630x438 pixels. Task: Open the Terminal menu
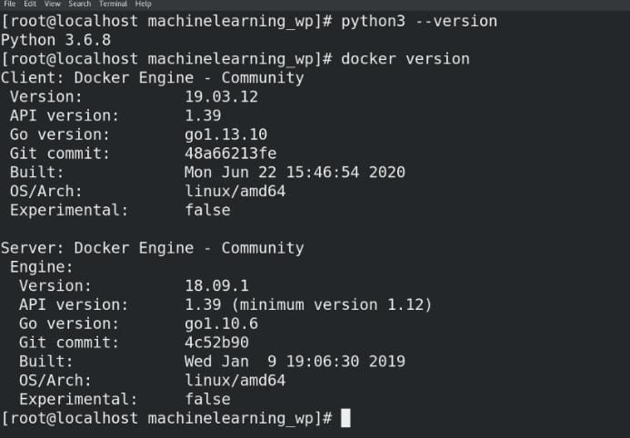pos(113,4)
